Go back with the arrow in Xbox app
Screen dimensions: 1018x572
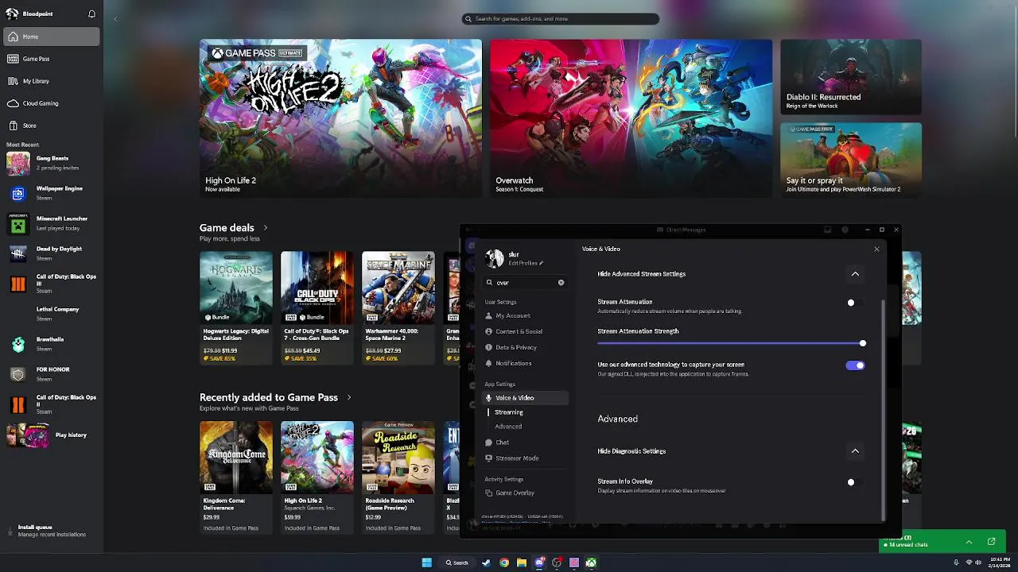coord(115,19)
